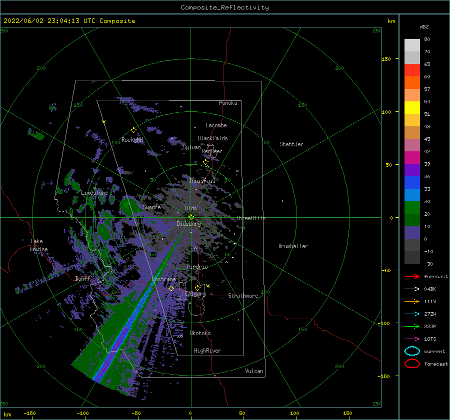Click the red 65 dBZ color swatch
The height and width of the screenshot is (420, 450).
click(412, 70)
